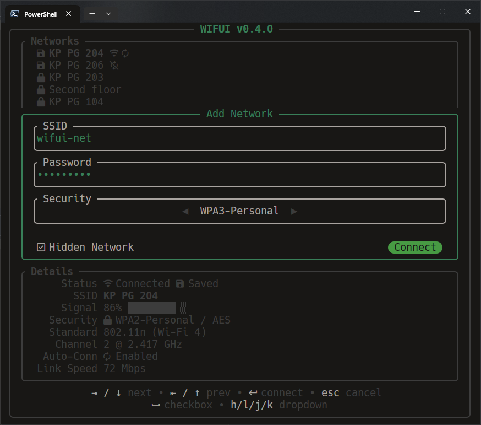The width and height of the screenshot is (481, 425).
Task: Click the left arrow of Security selector
Action: (x=185, y=212)
